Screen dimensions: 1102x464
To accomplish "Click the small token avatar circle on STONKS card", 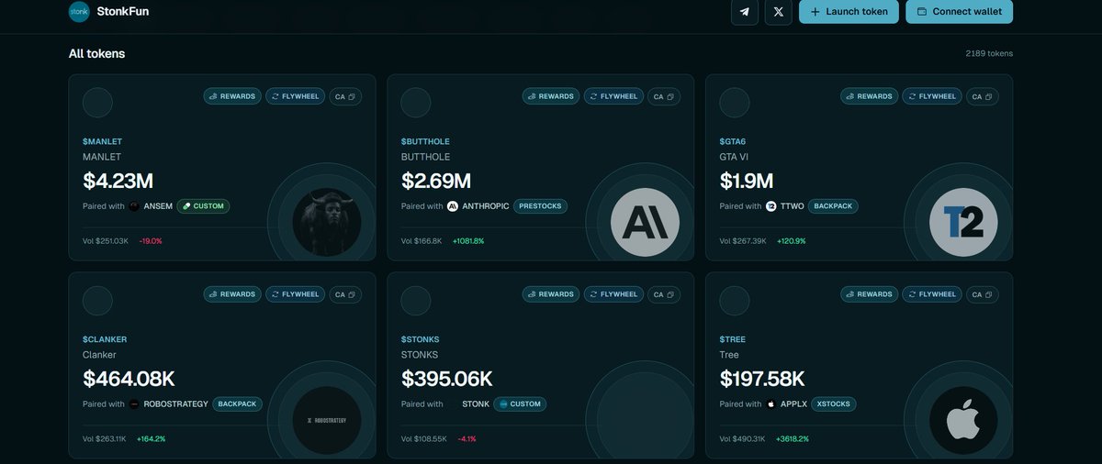I will pyautogui.click(x=416, y=301).
